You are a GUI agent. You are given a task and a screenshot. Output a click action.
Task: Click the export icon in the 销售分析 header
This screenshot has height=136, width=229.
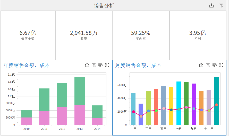211,5
